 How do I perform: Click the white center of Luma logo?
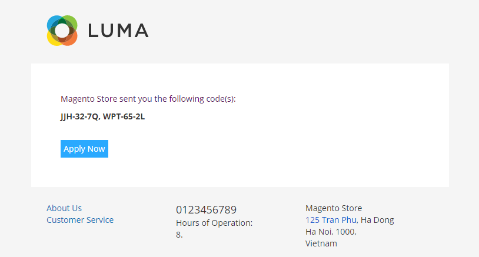(62, 31)
